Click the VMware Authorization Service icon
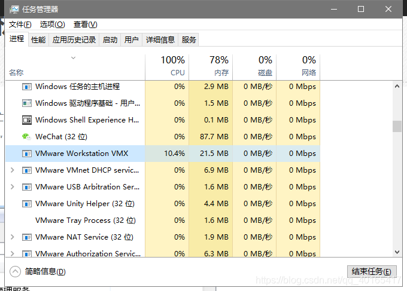The height and width of the screenshot is (291, 407). pyautogui.click(x=27, y=253)
